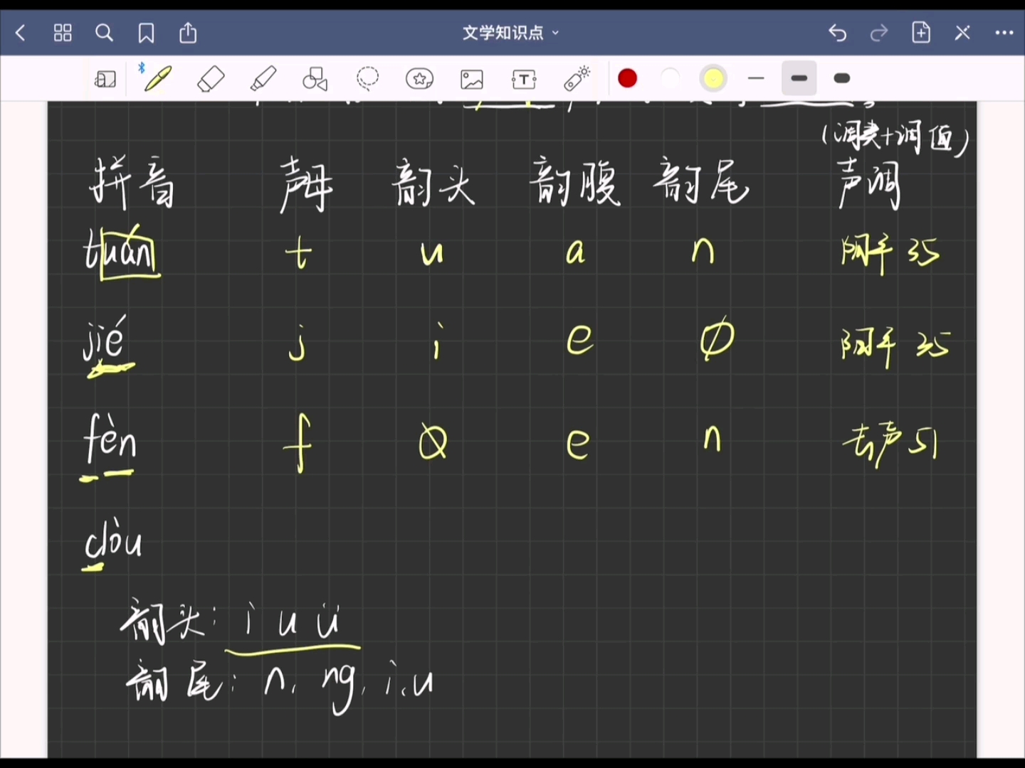This screenshot has height=768, width=1025.
Task: Choose the thickest stroke width
Action: coord(841,78)
